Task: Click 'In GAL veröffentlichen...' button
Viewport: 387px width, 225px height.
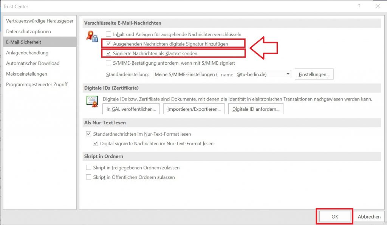Action: click(131, 109)
